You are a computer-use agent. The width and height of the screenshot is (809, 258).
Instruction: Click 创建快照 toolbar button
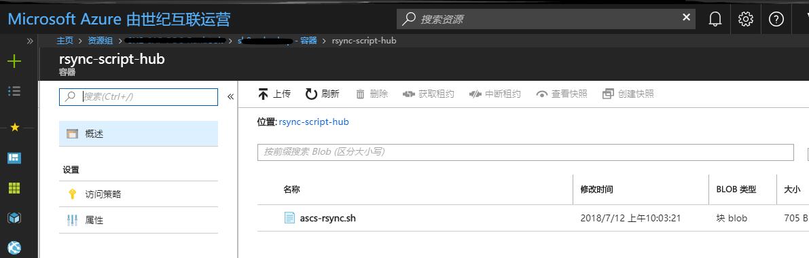tap(628, 94)
